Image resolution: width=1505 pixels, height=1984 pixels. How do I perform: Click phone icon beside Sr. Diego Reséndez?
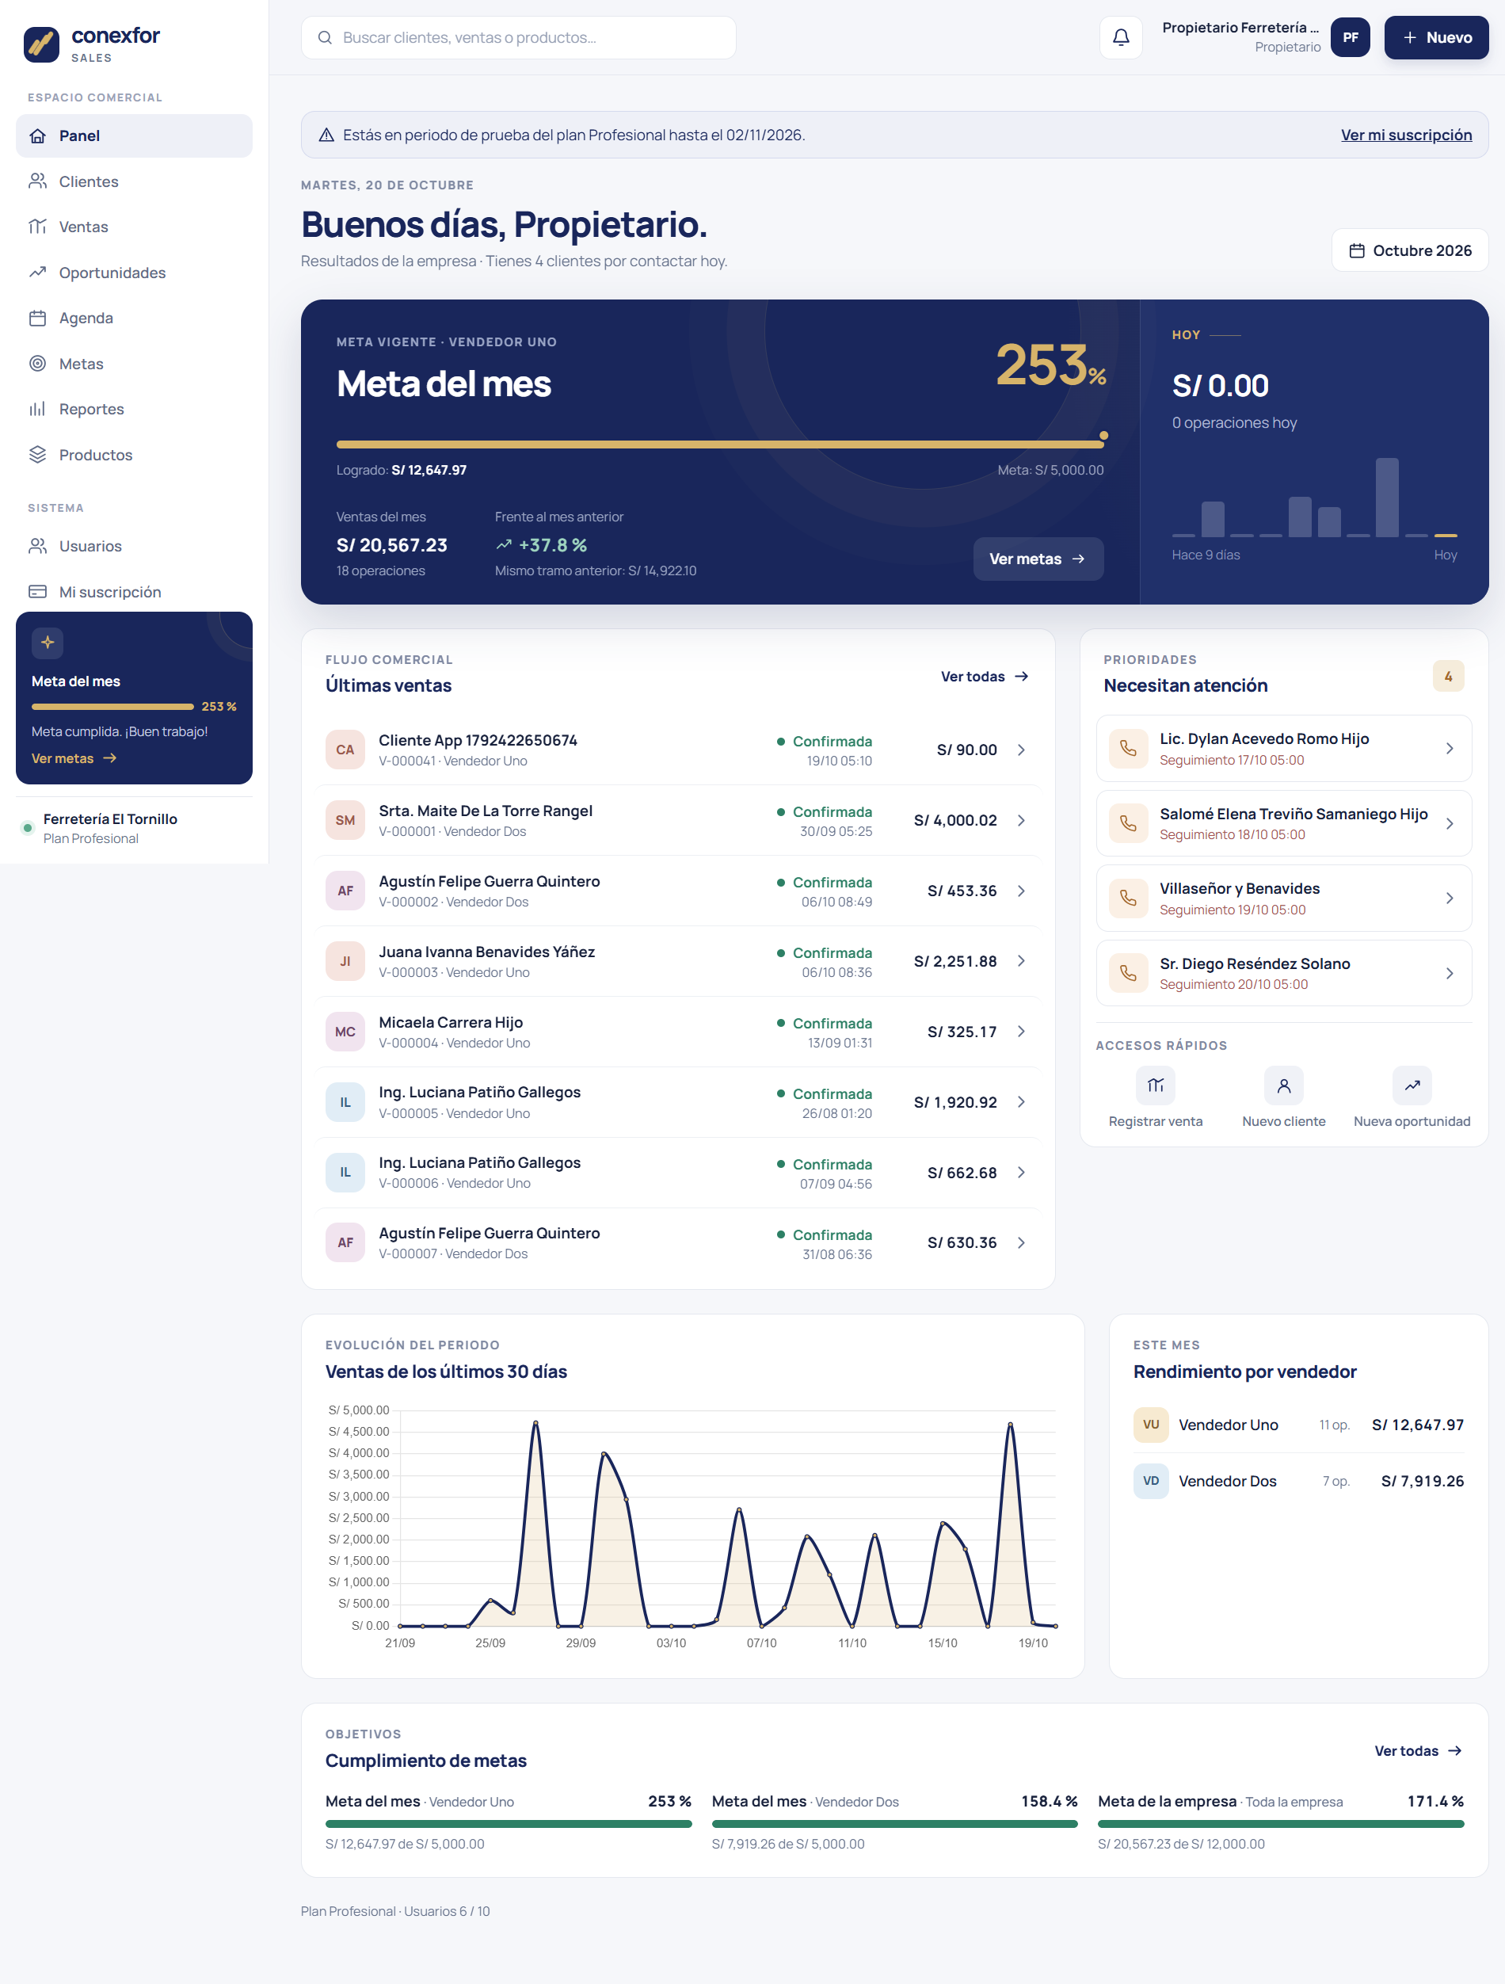coord(1128,973)
